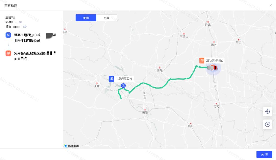Switch to the 列表 list tab

point(107,18)
